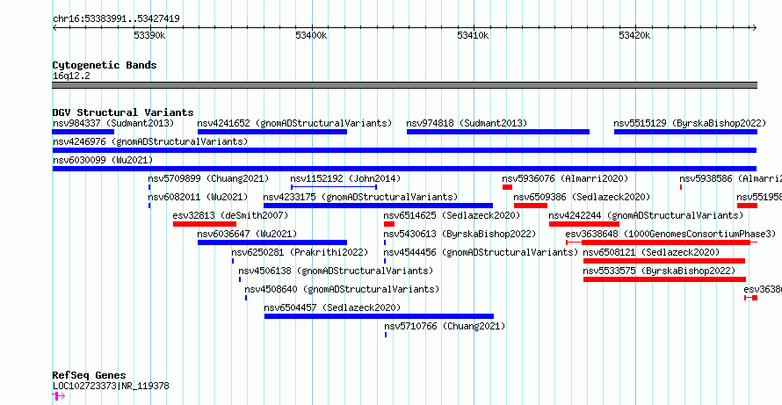Image resolution: width=782 pixels, height=405 pixels.
Task: Click the right arrowhead of the ruler
Action: click(754, 28)
